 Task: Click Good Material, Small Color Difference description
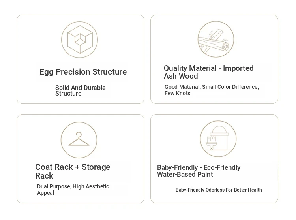coord(212,90)
